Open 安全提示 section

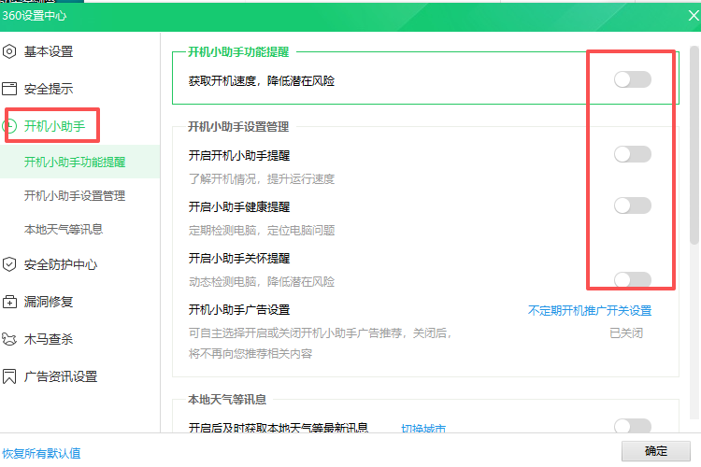pos(49,89)
